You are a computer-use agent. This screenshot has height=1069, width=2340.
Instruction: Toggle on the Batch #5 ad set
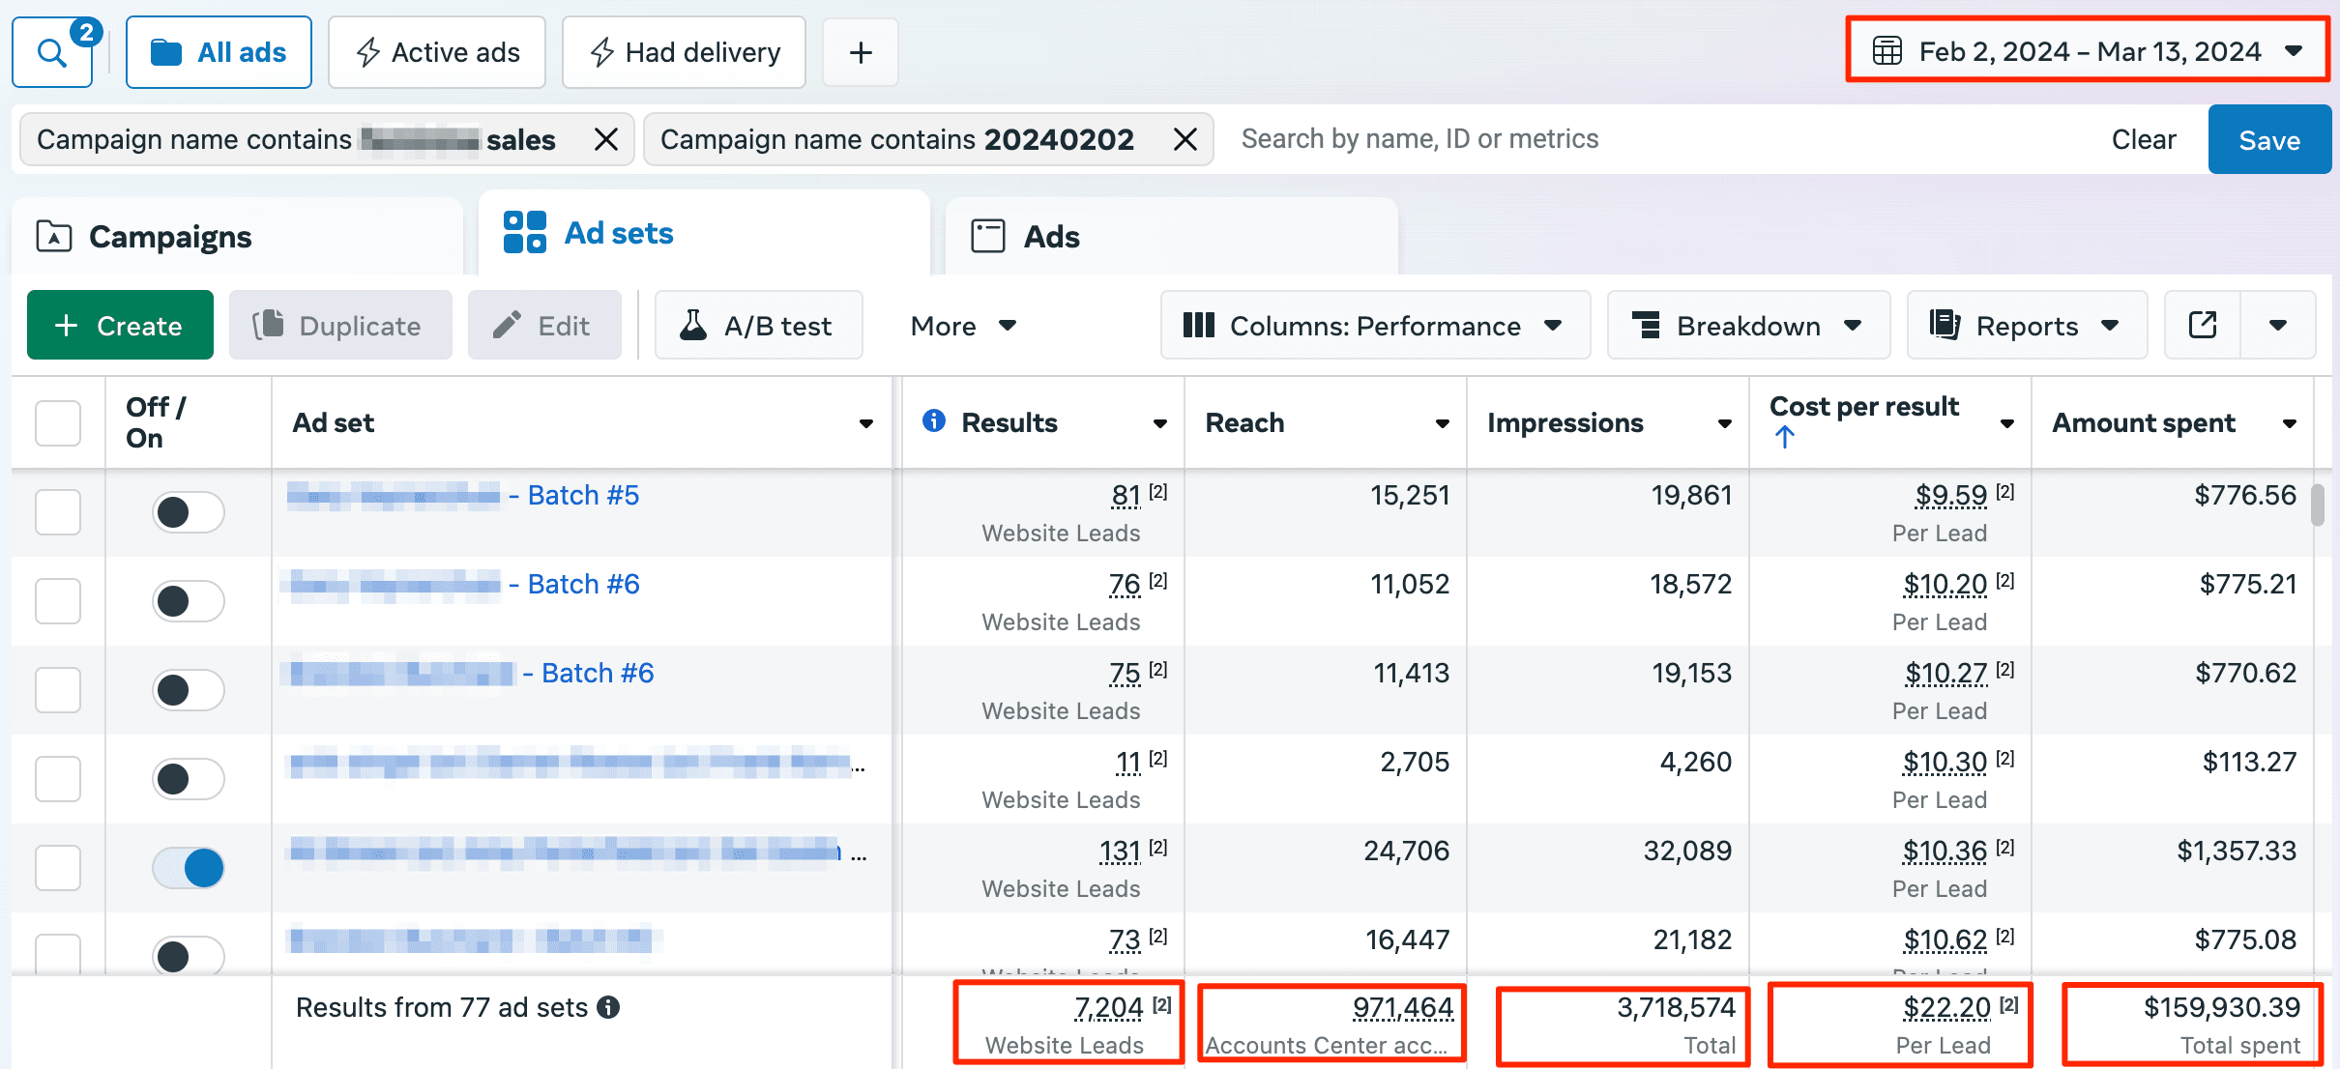tap(189, 512)
